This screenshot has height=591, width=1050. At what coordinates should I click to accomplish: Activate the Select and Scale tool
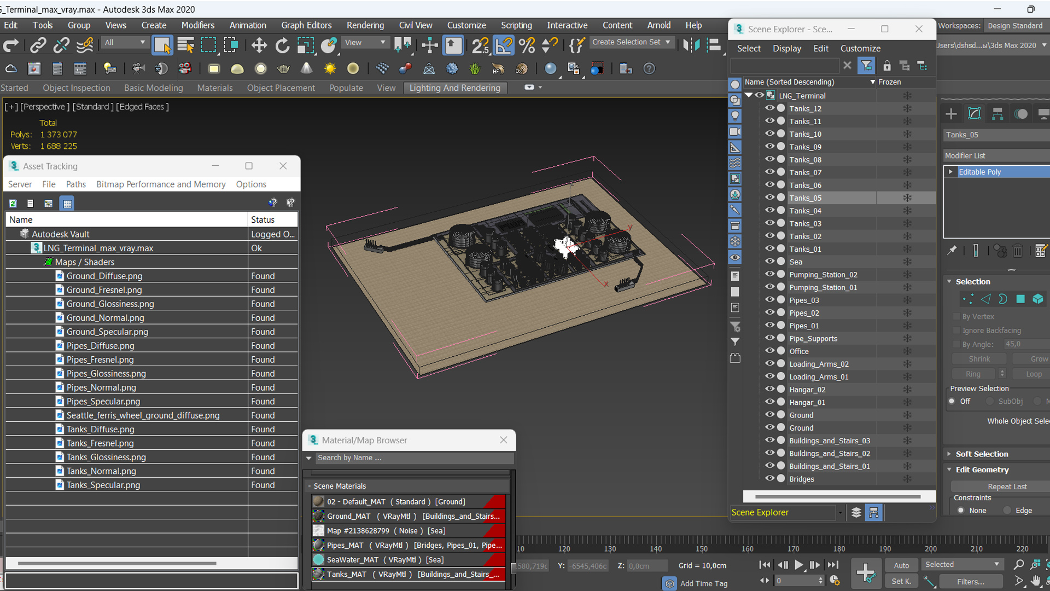[305, 45]
